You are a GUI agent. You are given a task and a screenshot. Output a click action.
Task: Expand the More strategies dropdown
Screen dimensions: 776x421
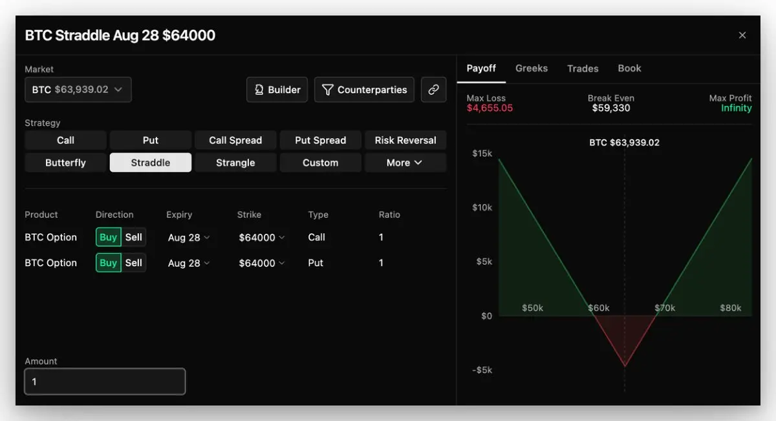(x=405, y=163)
